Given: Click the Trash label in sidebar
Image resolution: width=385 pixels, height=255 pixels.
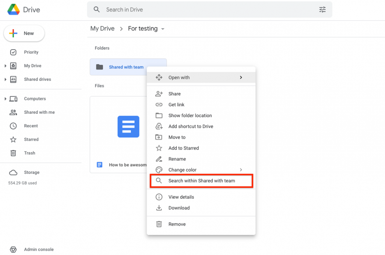Looking at the screenshot, I should [x=29, y=153].
